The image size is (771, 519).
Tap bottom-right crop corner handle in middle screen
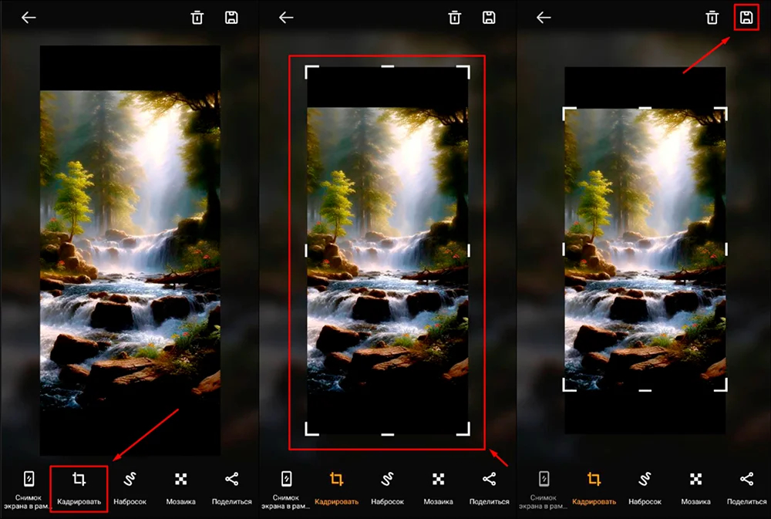click(463, 429)
